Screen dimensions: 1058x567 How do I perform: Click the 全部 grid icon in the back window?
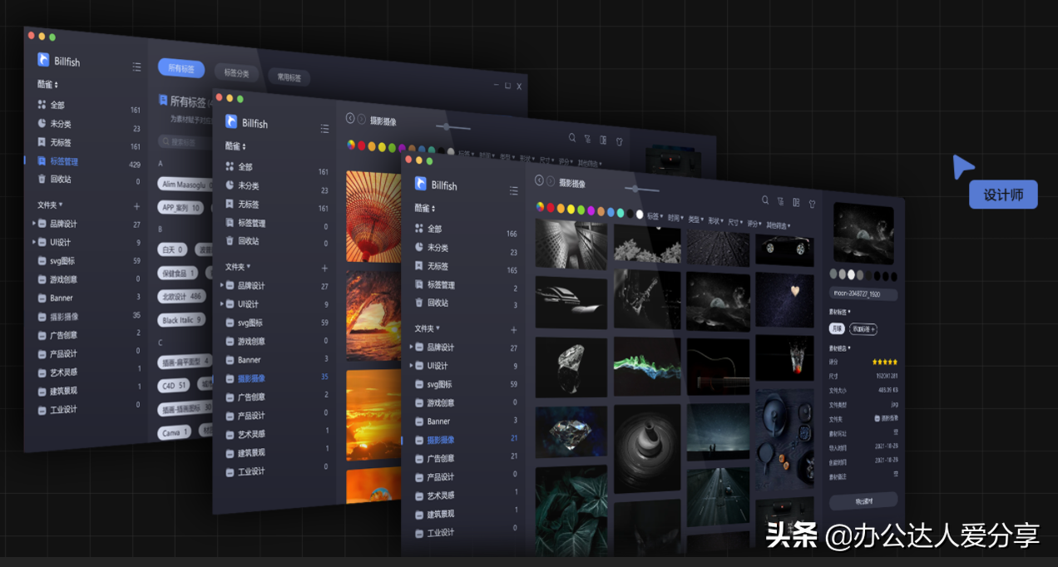42,105
